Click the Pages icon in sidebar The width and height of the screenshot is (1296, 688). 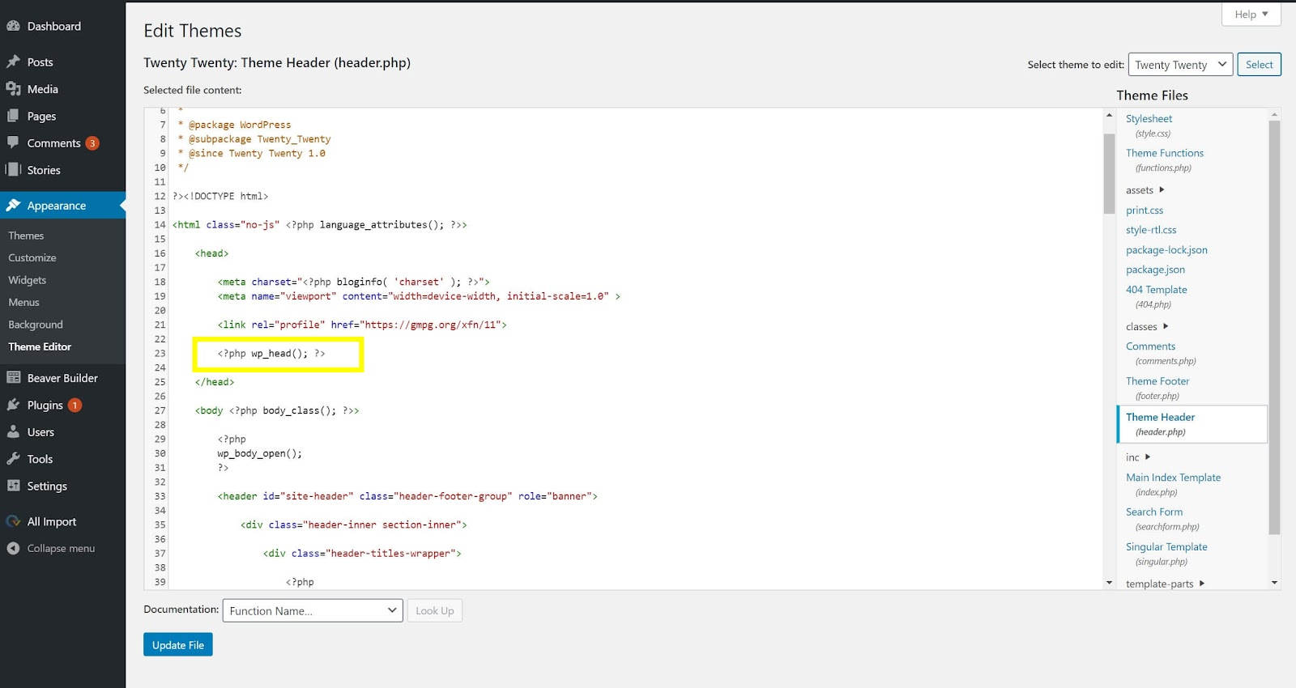click(13, 116)
